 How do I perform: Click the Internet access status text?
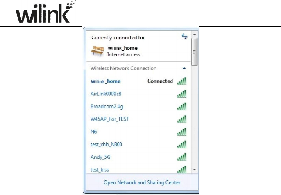(x=124, y=54)
